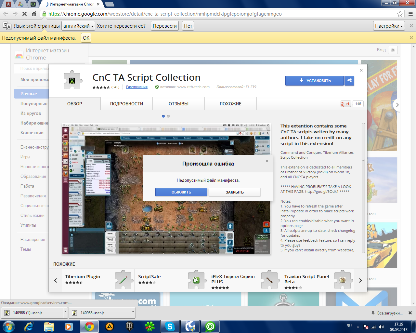This screenshot has width=416, height=333.
Task: Close the downloads bar
Action: click(x=410, y=313)
